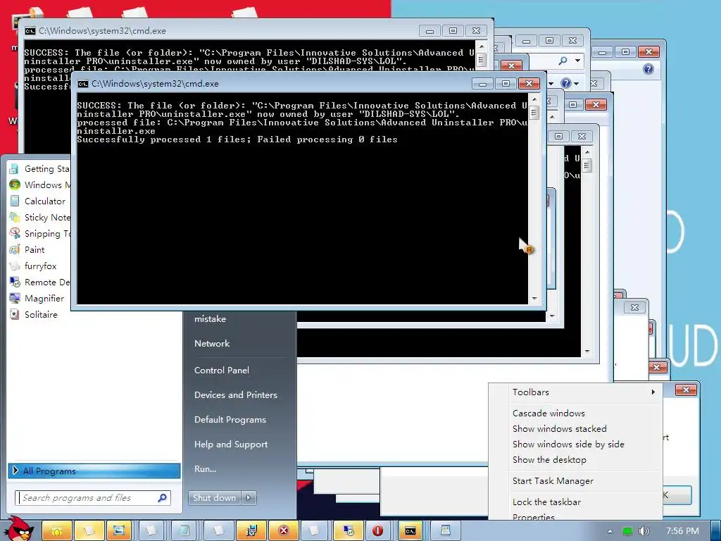The width and height of the screenshot is (721, 541).
Task: Open Help and Support
Action: (x=231, y=444)
